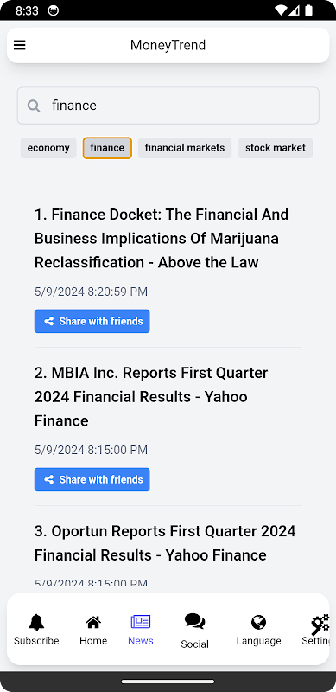The width and height of the screenshot is (336, 692).
Task: Select the economy filter chip
Action: 48,148
